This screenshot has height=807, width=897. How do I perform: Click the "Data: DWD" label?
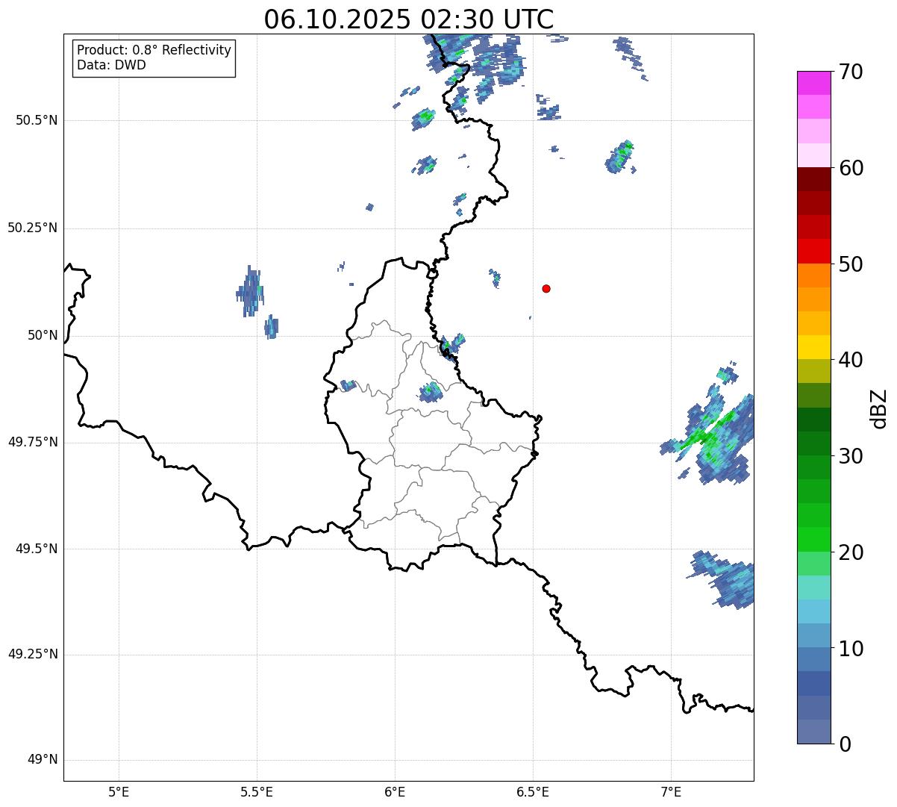111,65
